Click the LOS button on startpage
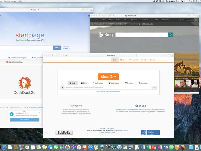Screen dimensions: 201x151 click(57, 48)
